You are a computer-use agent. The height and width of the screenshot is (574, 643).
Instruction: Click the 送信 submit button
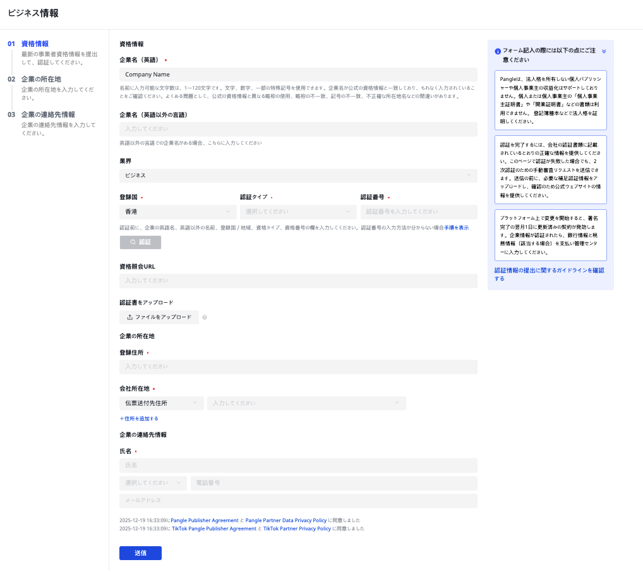point(140,553)
